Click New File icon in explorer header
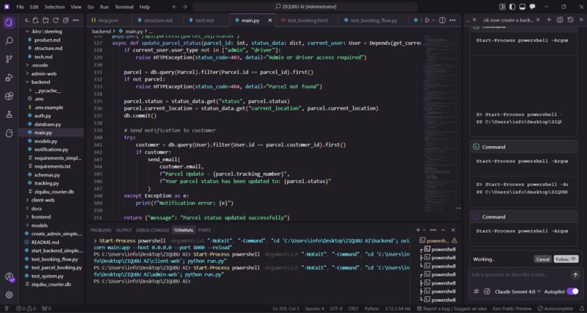 point(36,20)
